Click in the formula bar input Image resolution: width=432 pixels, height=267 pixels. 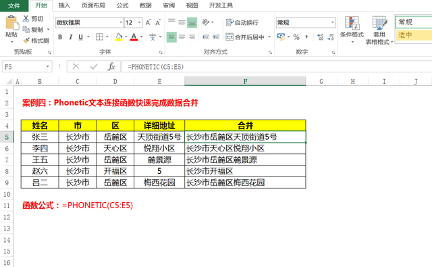(277, 67)
